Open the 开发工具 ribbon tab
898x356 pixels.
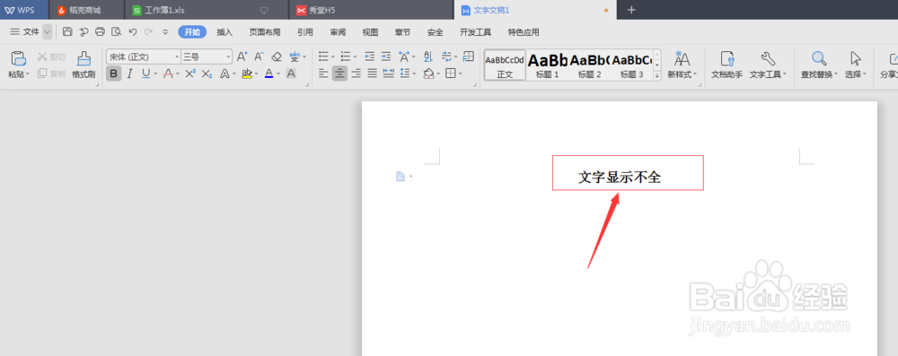[475, 32]
